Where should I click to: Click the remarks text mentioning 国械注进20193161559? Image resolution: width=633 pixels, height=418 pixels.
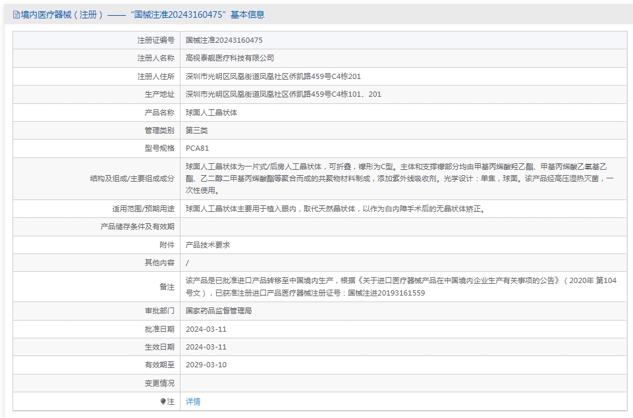coord(401,287)
